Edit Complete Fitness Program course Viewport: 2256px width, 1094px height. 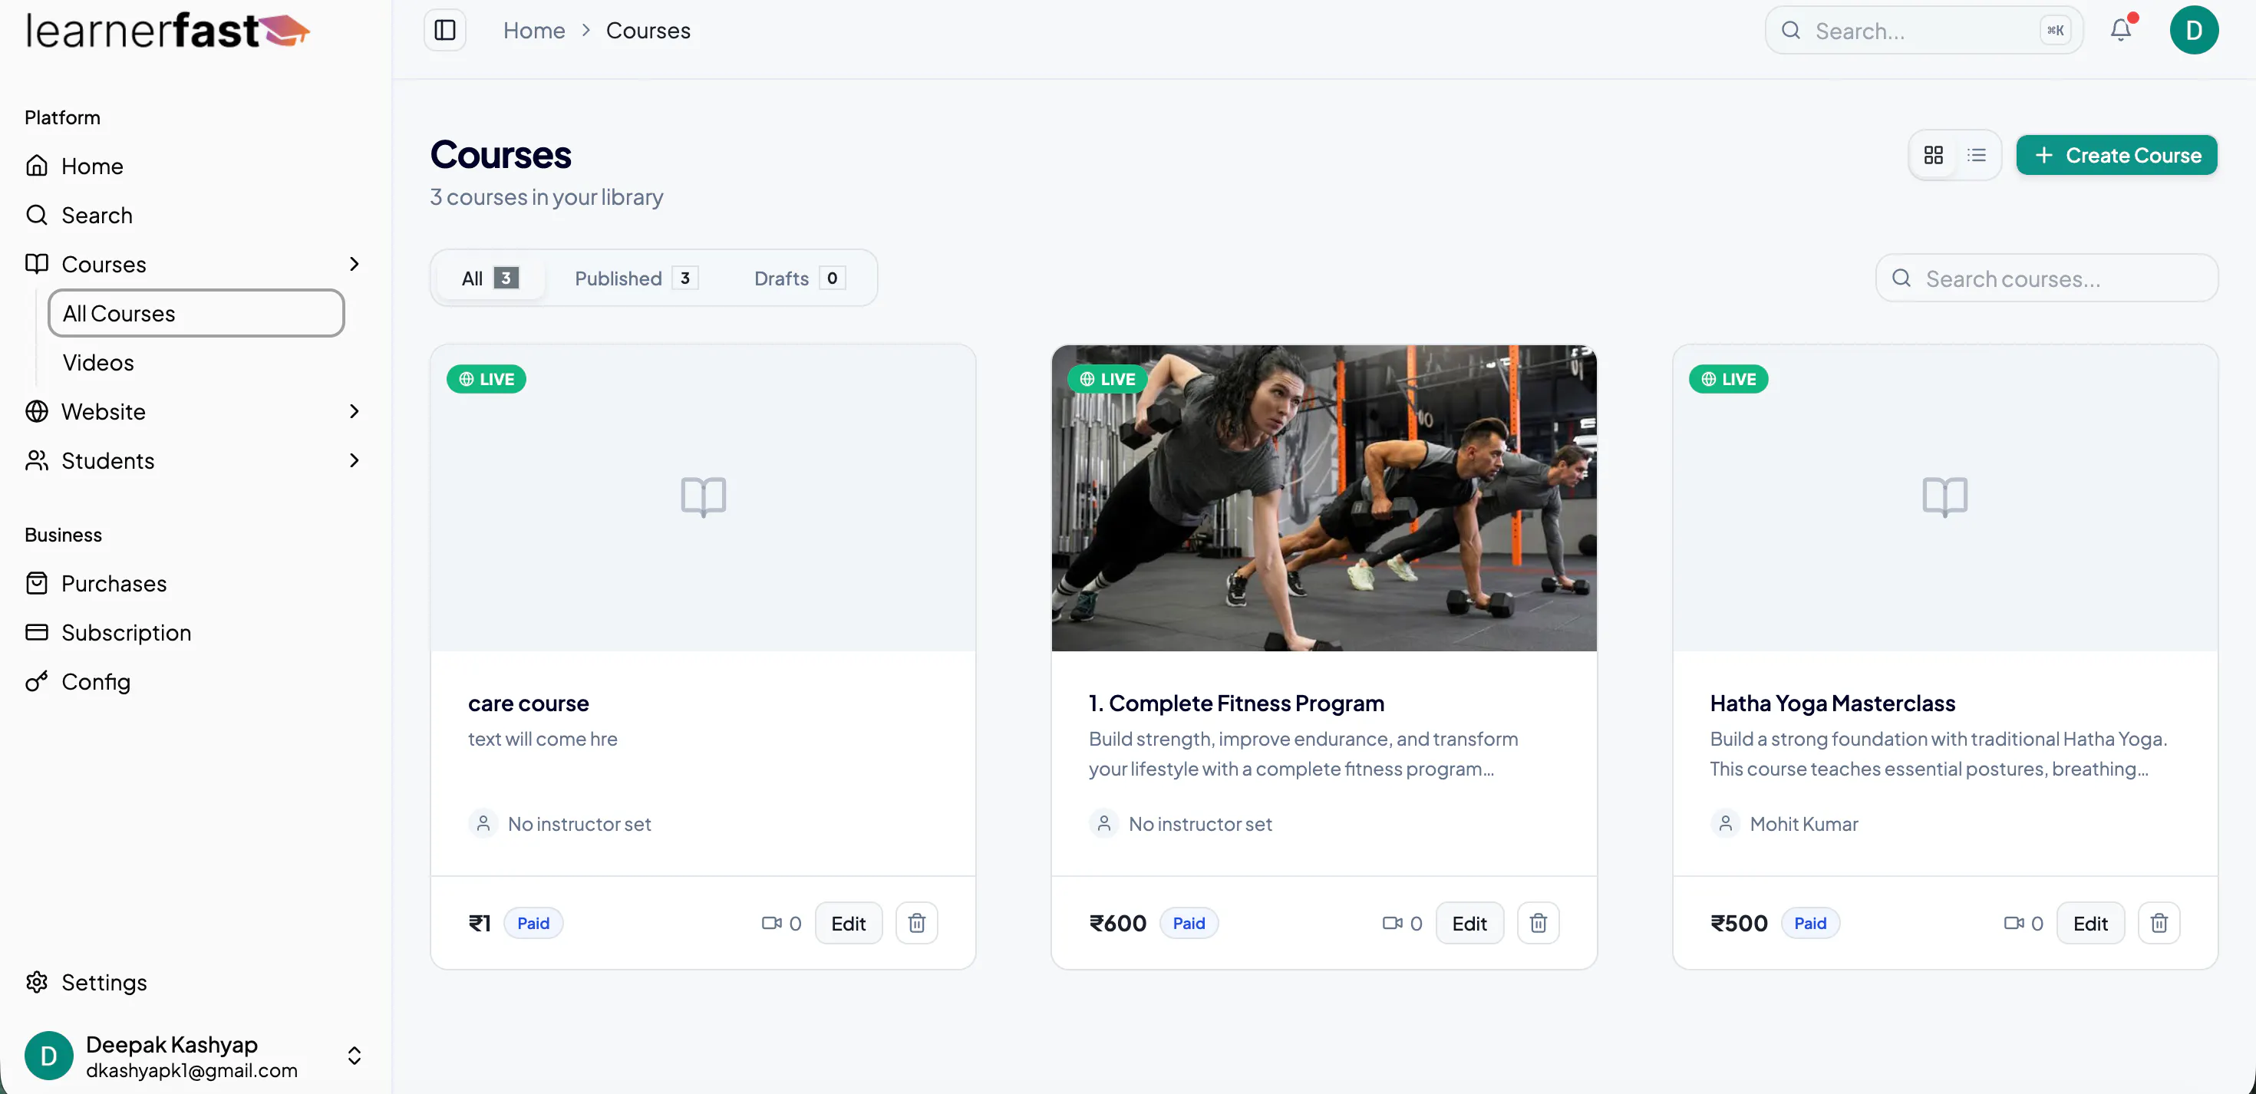pyautogui.click(x=1469, y=922)
